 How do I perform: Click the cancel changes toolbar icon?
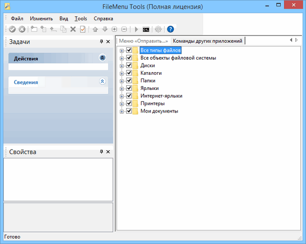(x=22, y=29)
